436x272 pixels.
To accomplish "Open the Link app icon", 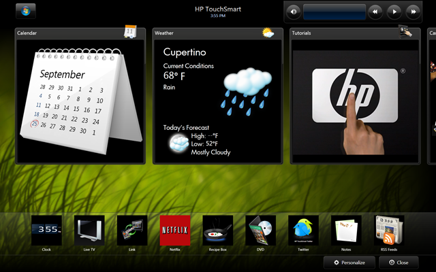I will (132, 231).
